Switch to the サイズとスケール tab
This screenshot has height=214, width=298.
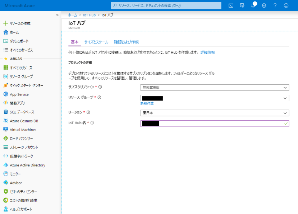(x=96, y=42)
